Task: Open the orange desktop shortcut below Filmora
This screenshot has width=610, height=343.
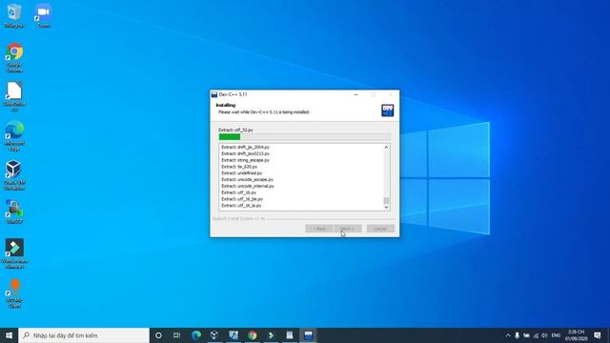Action: click(x=14, y=293)
